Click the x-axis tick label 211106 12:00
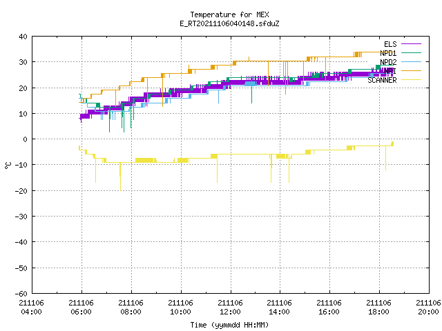442x331 pixels. (x=230, y=308)
